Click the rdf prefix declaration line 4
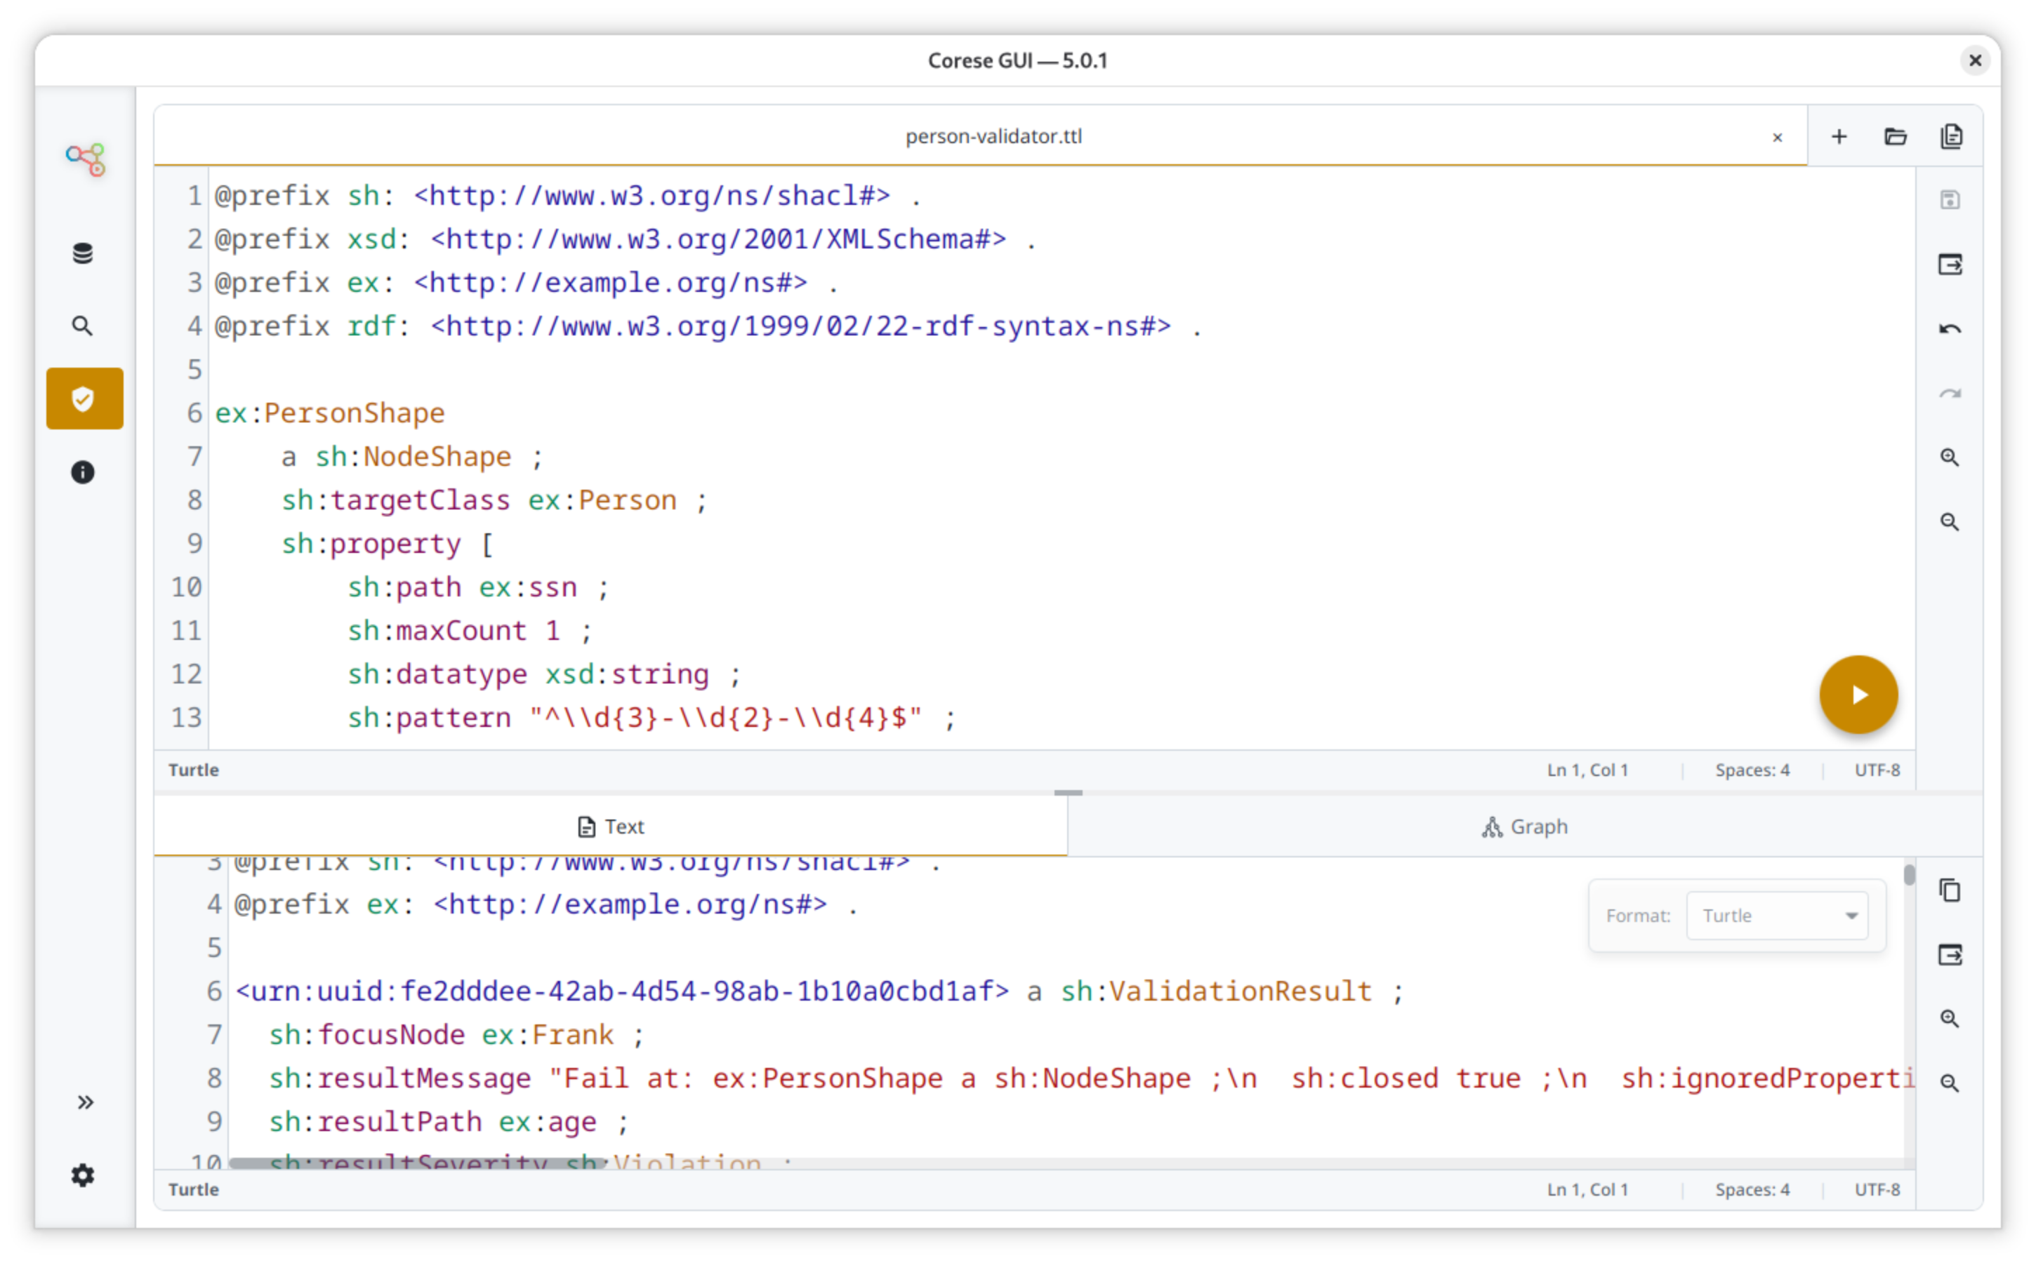The width and height of the screenshot is (2036, 1263). tap(708, 326)
